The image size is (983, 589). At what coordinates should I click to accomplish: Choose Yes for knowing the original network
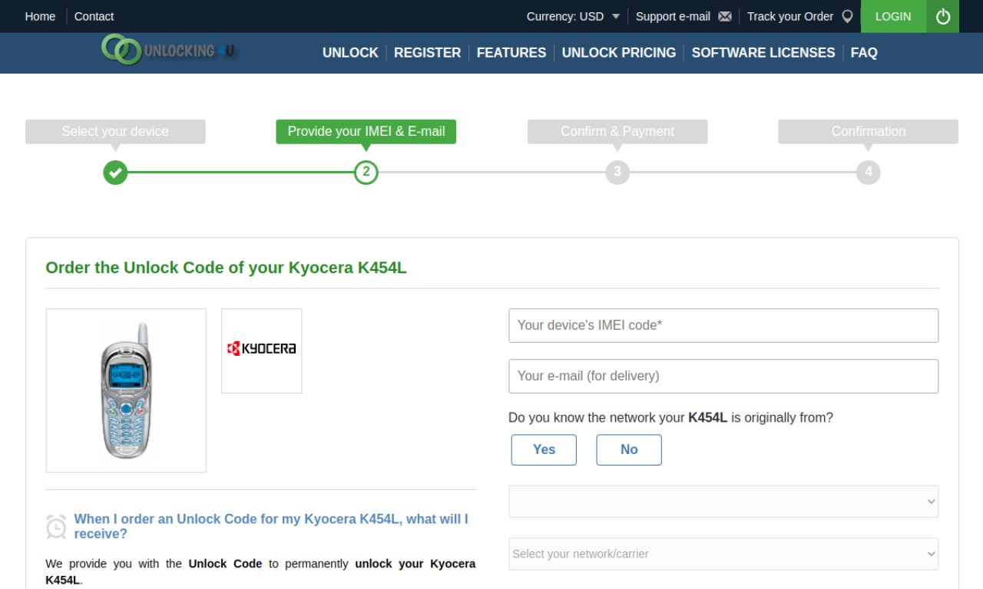point(544,449)
